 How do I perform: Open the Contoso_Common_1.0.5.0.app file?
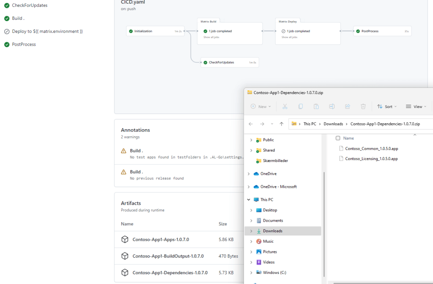point(371,149)
